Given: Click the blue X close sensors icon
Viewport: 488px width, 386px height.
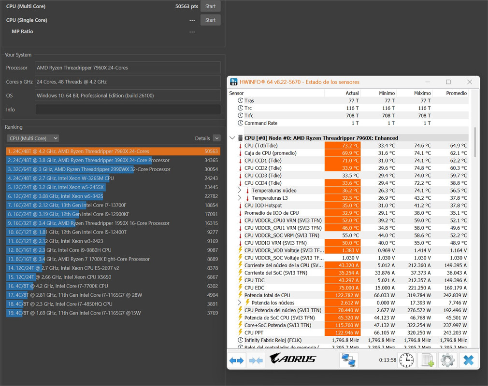Looking at the screenshot, I should (468, 360).
